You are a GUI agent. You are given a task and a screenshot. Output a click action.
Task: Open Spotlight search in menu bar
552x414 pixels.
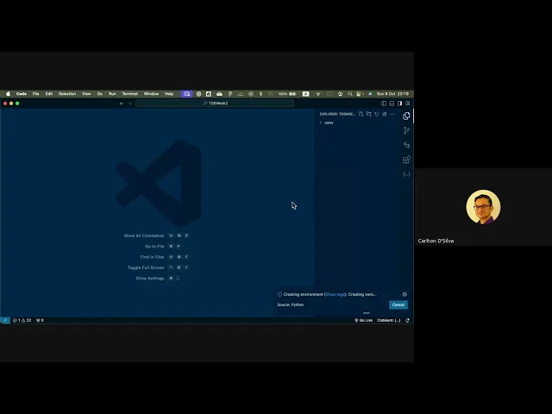click(350, 94)
